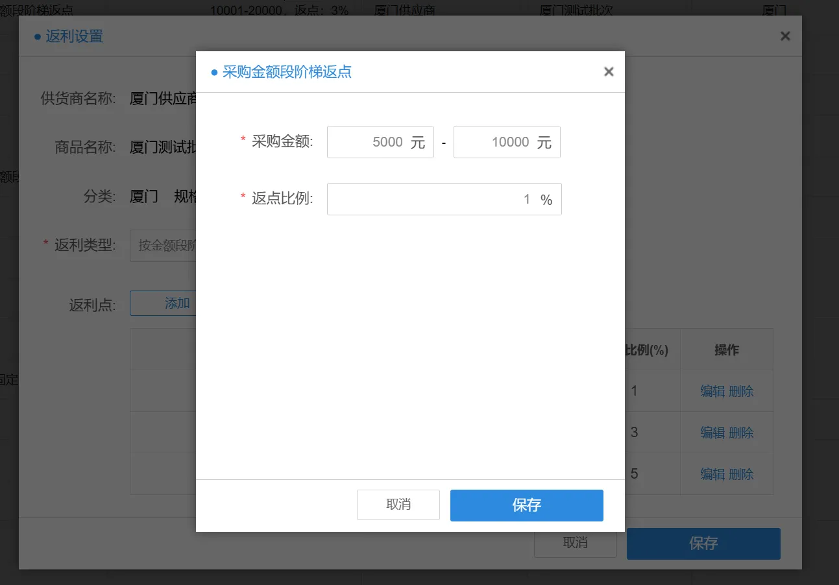
Task: Click 删除 on the rebate row with ratio 5
Action: (740, 473)
